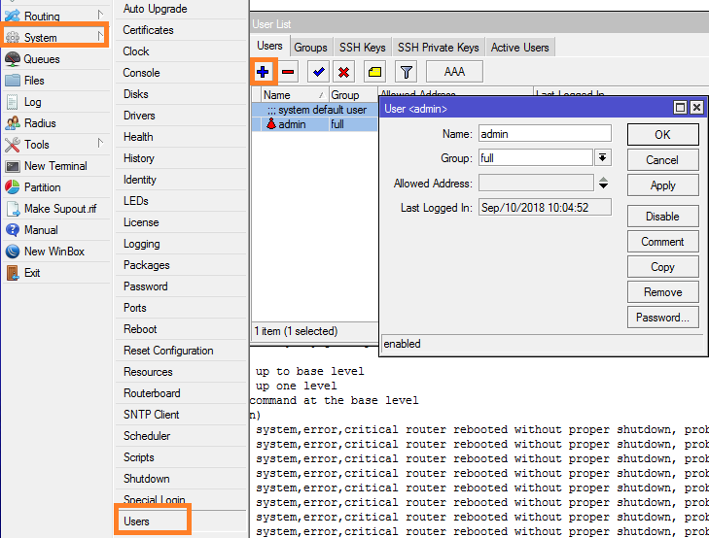Open Reboot in the System submenu

coord(181,329)
